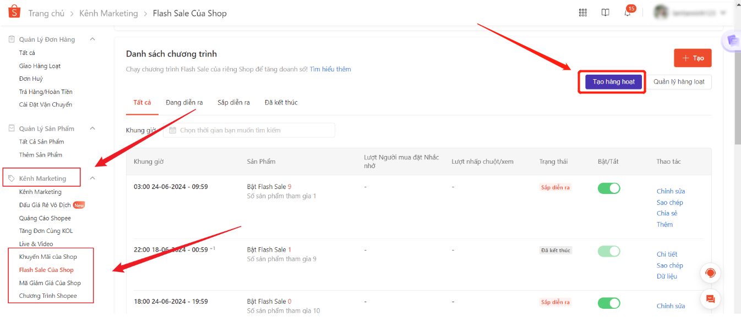Click the page vertical scrollbar

click(738, 88)
